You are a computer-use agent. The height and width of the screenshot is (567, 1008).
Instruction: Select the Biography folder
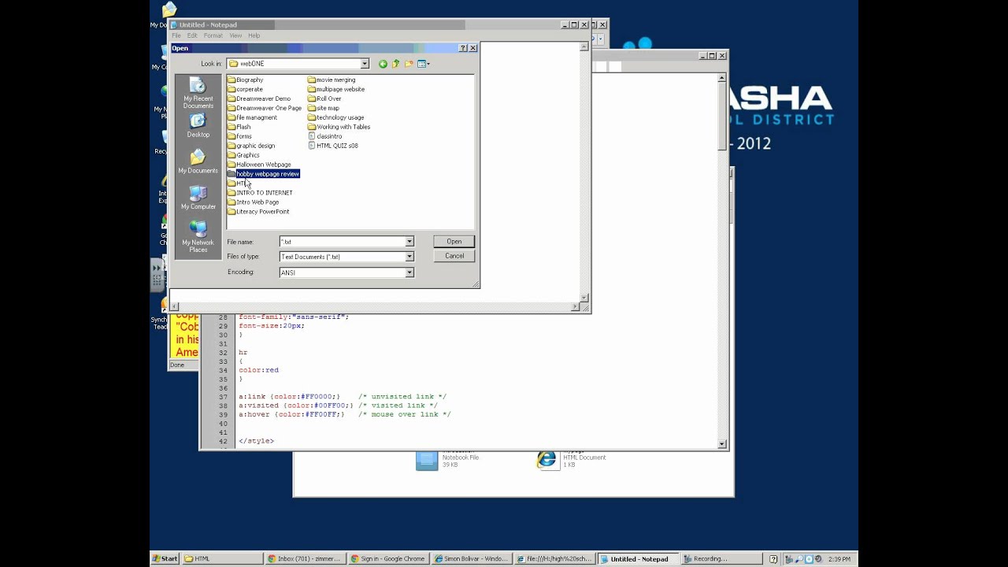[245, 80]
